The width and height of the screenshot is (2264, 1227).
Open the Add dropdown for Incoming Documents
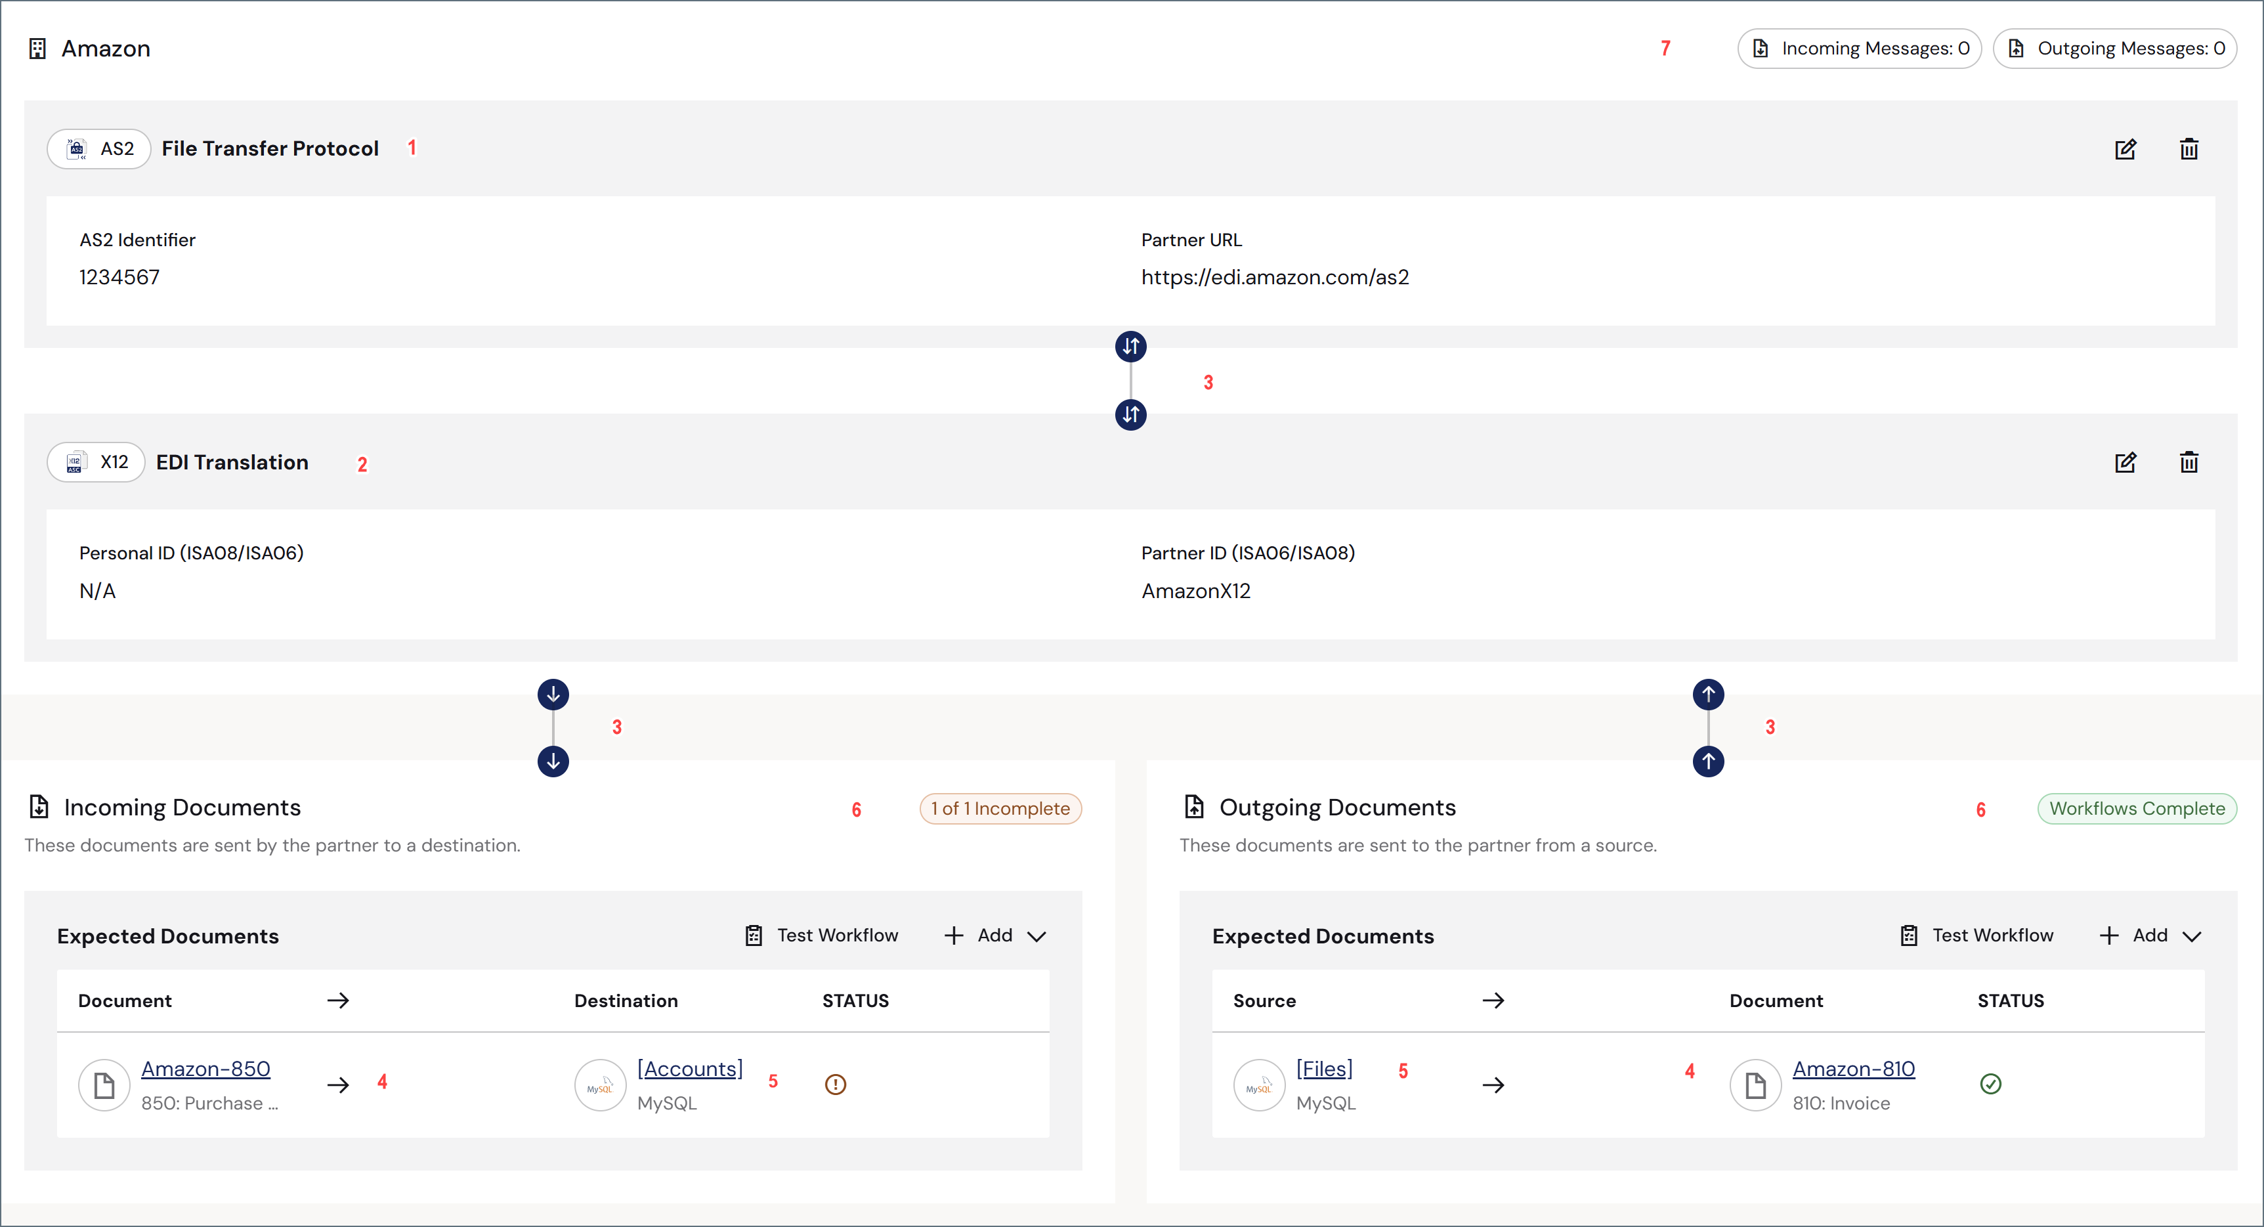tap(995, 936)
